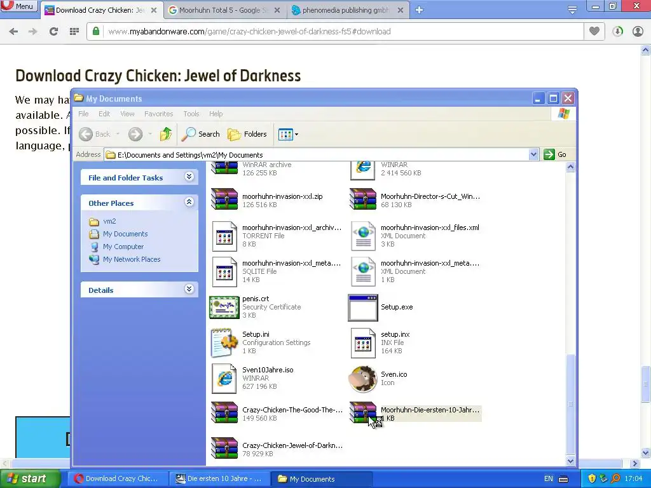
Task: Select the Sven10Jahre.iso file icon
Action: tap(224, 379)
